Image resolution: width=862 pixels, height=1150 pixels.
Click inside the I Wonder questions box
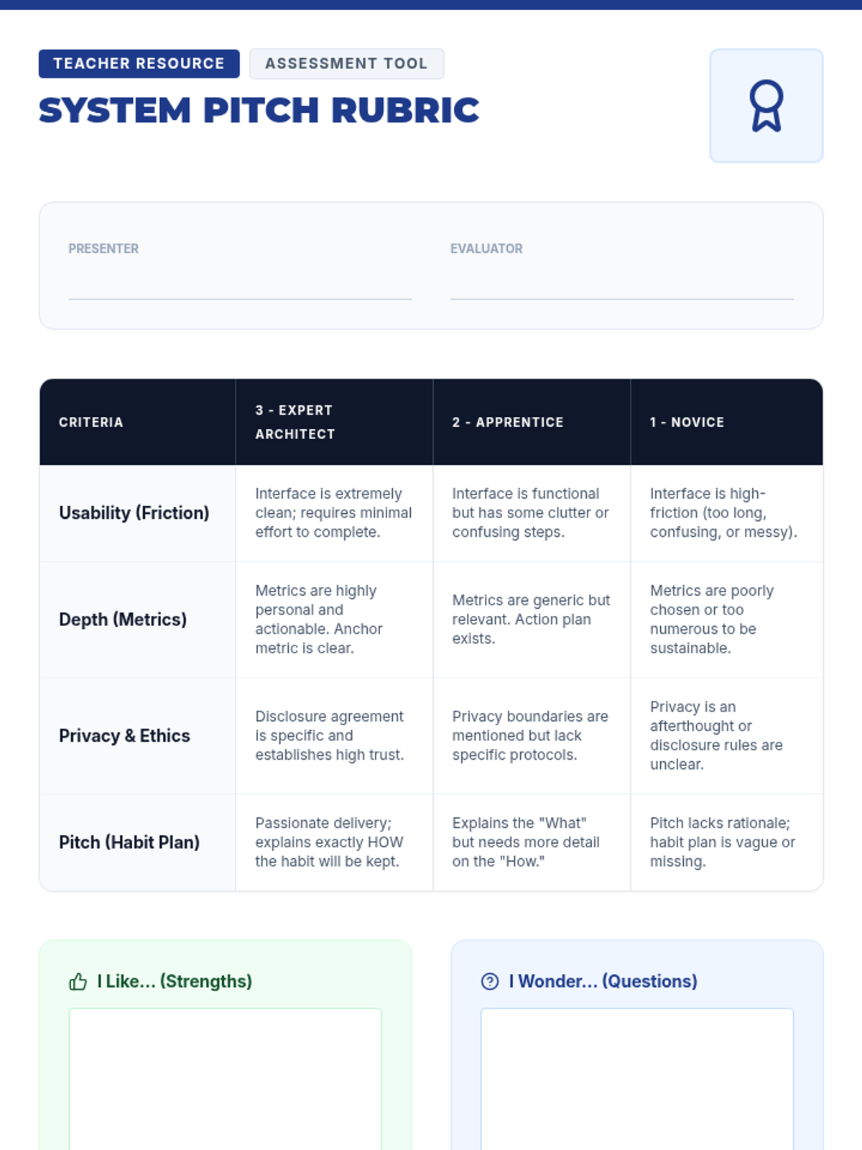[x=637, y=1079]
